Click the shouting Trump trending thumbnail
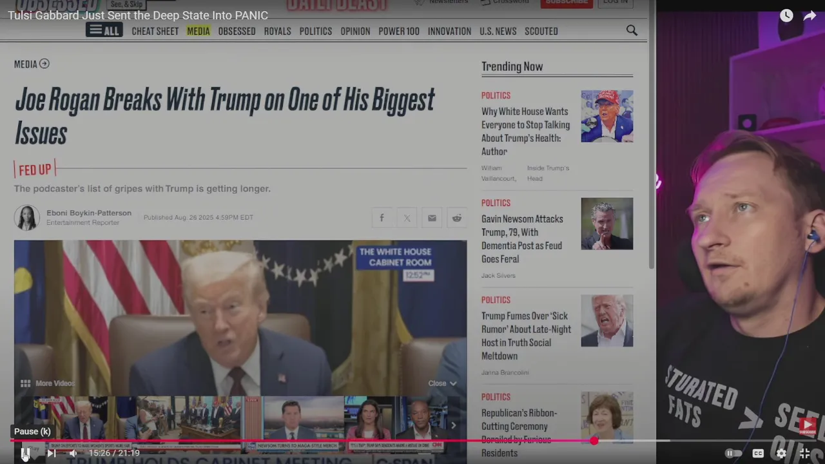 point(607,321)
